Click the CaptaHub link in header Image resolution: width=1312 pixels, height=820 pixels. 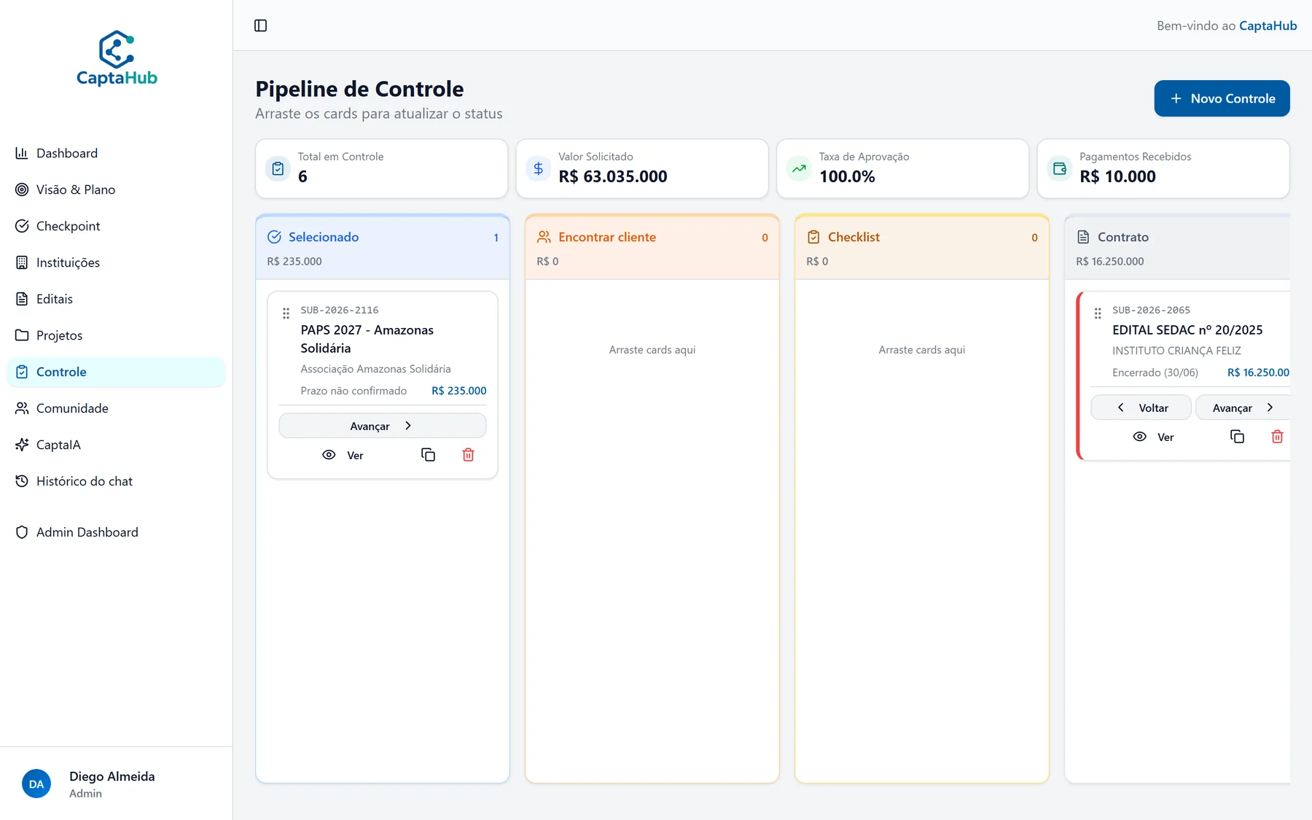(x=1268, y=26)
